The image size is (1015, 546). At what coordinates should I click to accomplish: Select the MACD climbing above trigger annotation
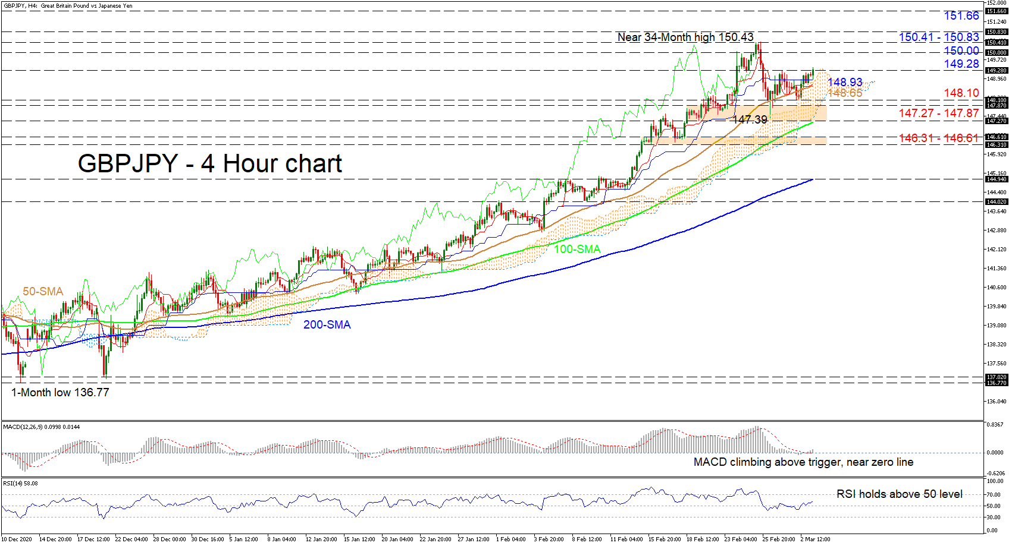point(803,462)
